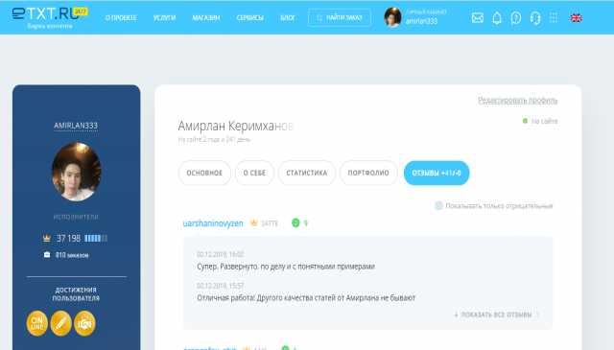Open the Сервисы menu
The image size is (614, 350).
249,18
